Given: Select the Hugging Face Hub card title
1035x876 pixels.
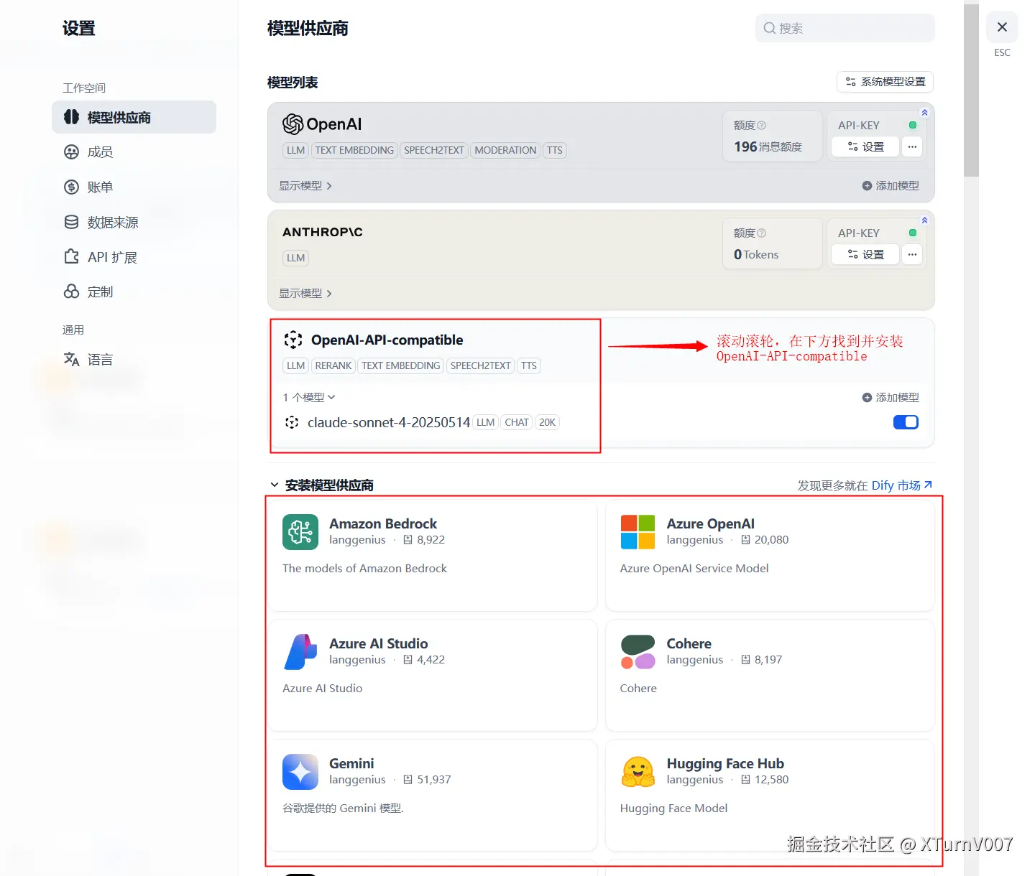Looking at the screenshot, I should (725, 763).
